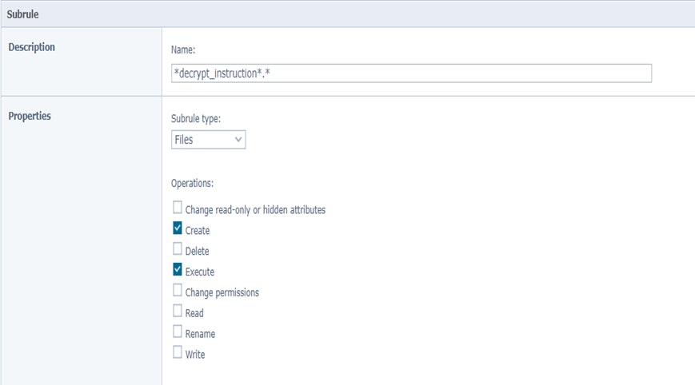Select the Properties section label
The image size is (695, 385).
click(x=30, y=116)
